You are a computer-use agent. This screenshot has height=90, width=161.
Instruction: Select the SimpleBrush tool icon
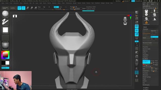click(x=146, y=23)
